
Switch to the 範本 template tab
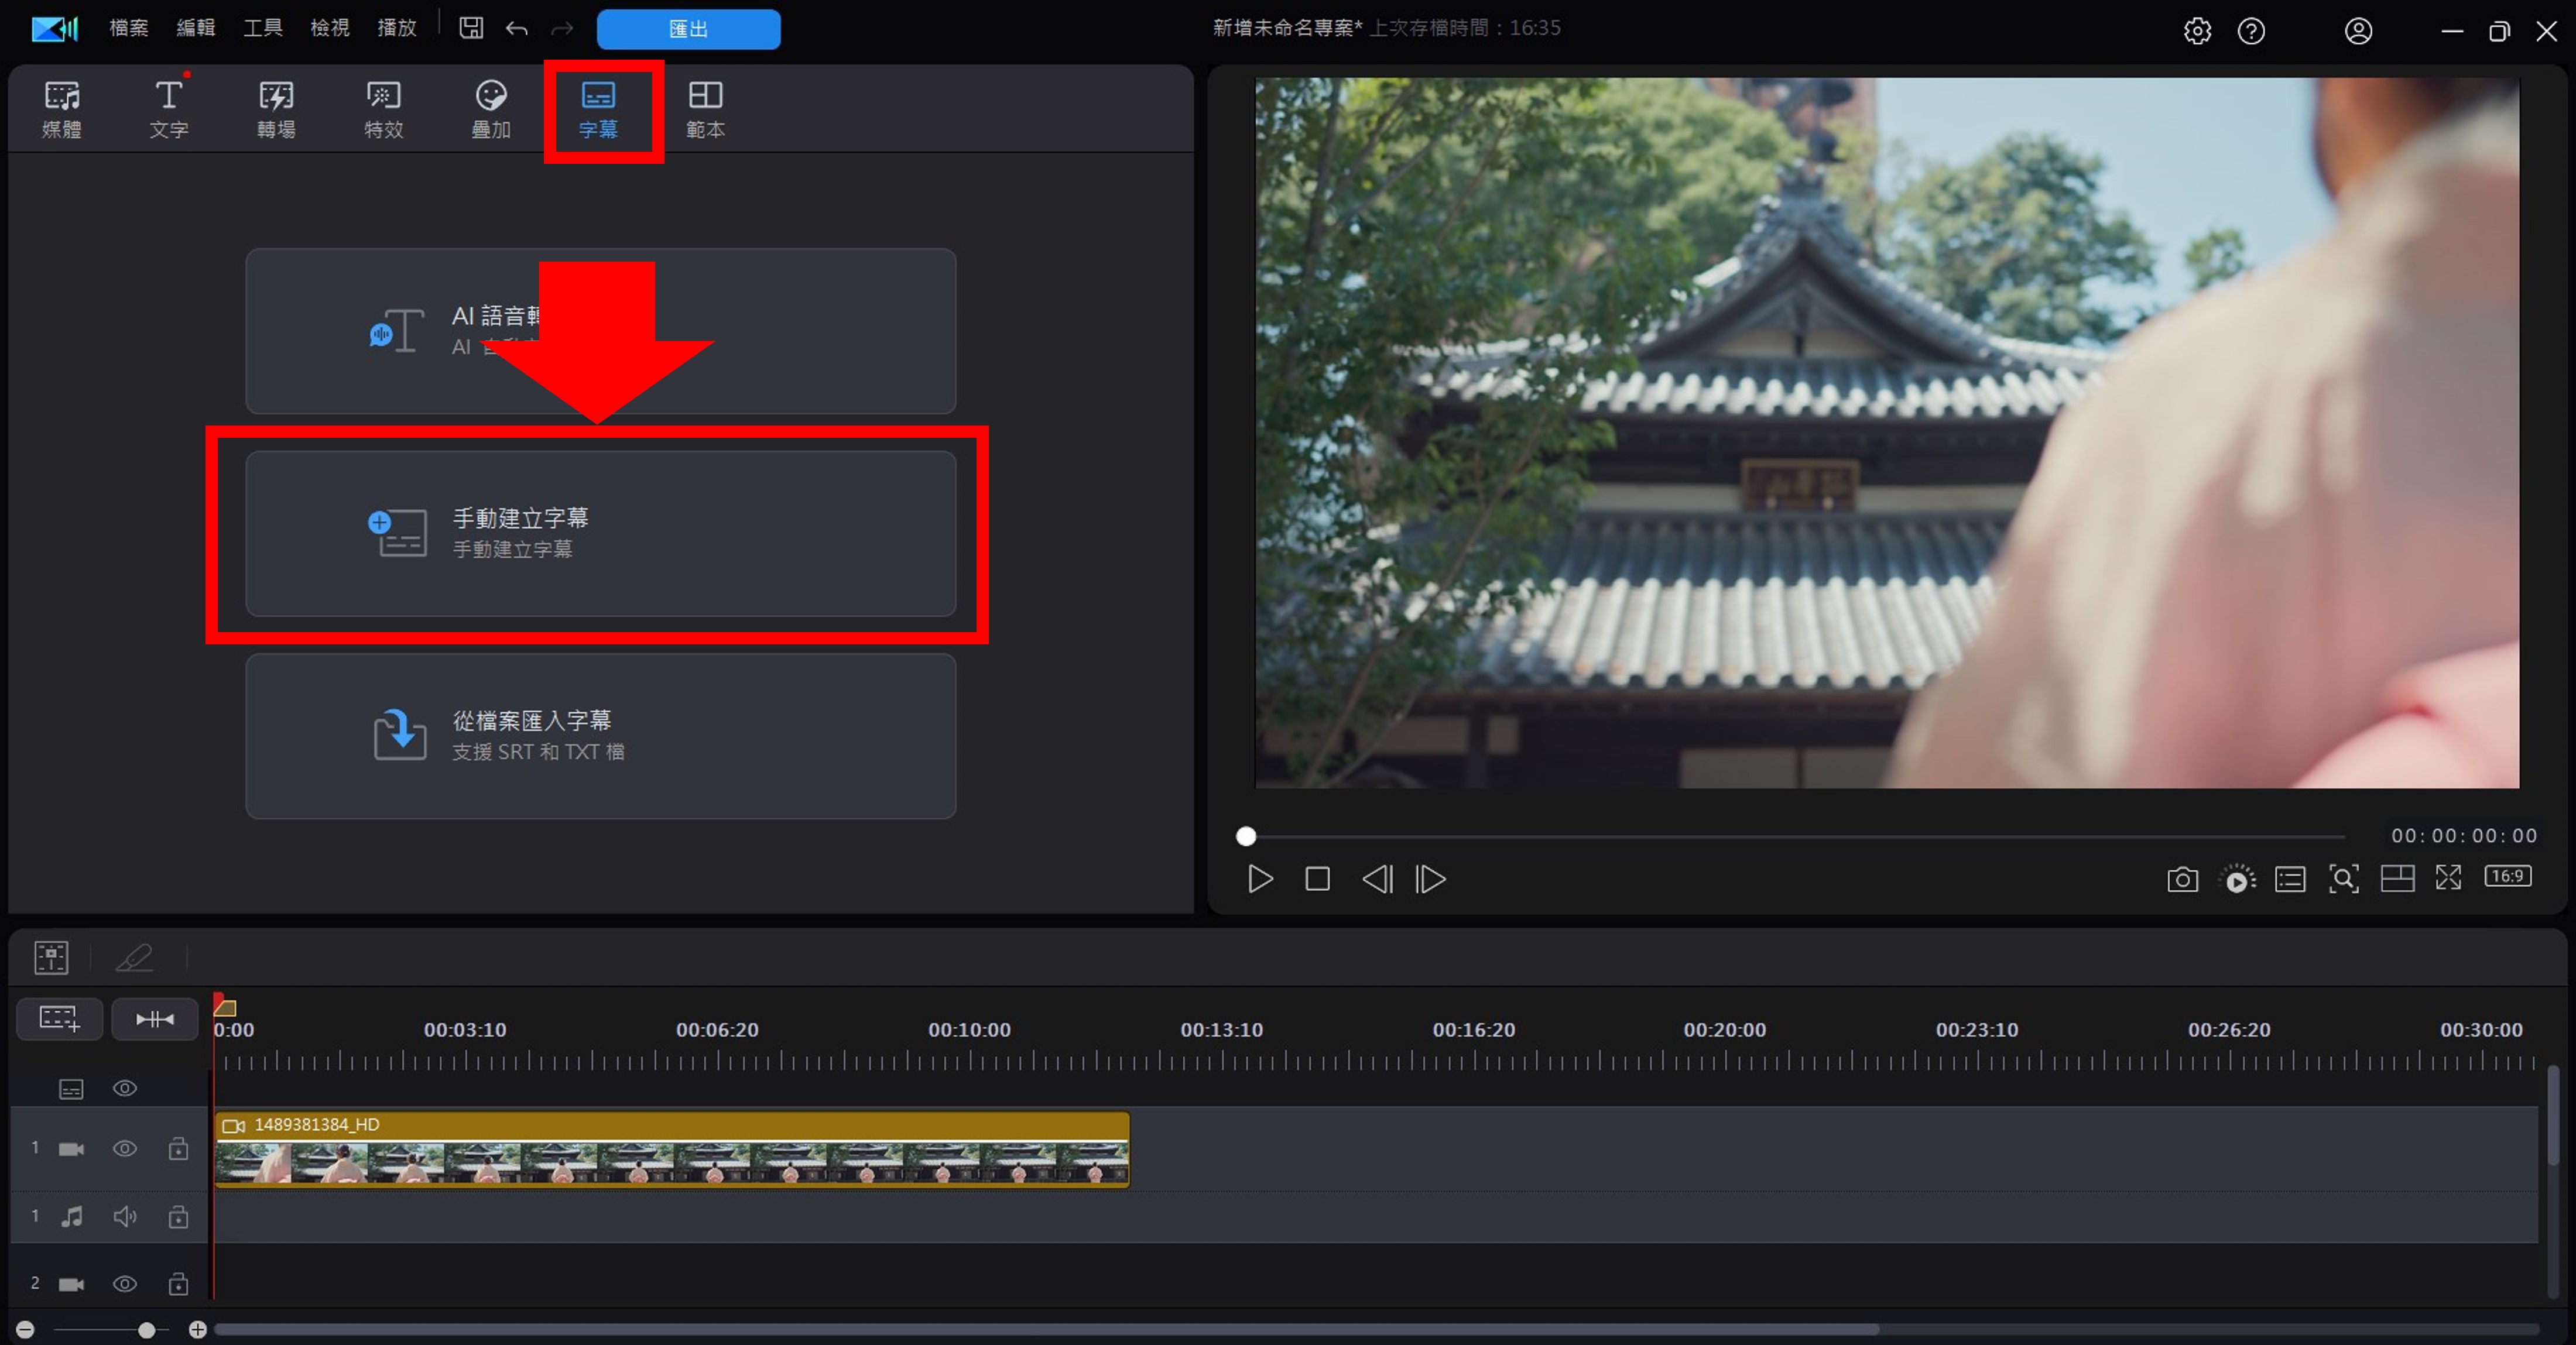pyautogui.click(x=705, y=109)
